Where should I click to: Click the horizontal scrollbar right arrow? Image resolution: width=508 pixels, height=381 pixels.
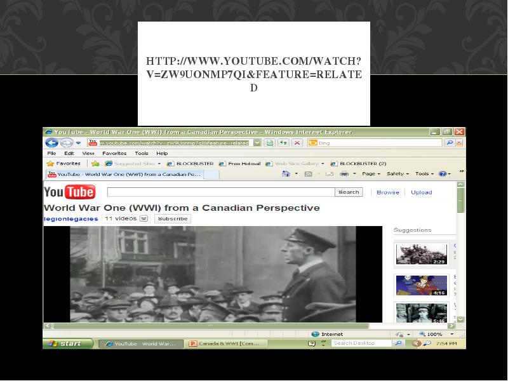(451, 326)
